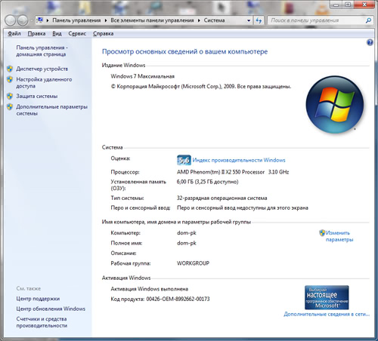Click the Back navigation arrow button
This screenshot has width=378, height=341.
(x=11, y=20)
